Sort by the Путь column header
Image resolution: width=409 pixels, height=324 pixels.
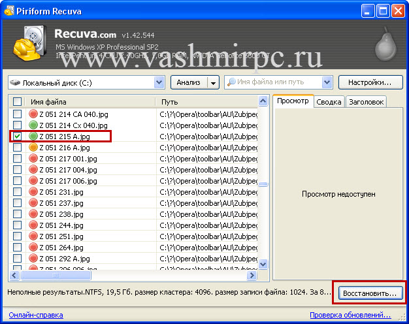tap(206, 102)
